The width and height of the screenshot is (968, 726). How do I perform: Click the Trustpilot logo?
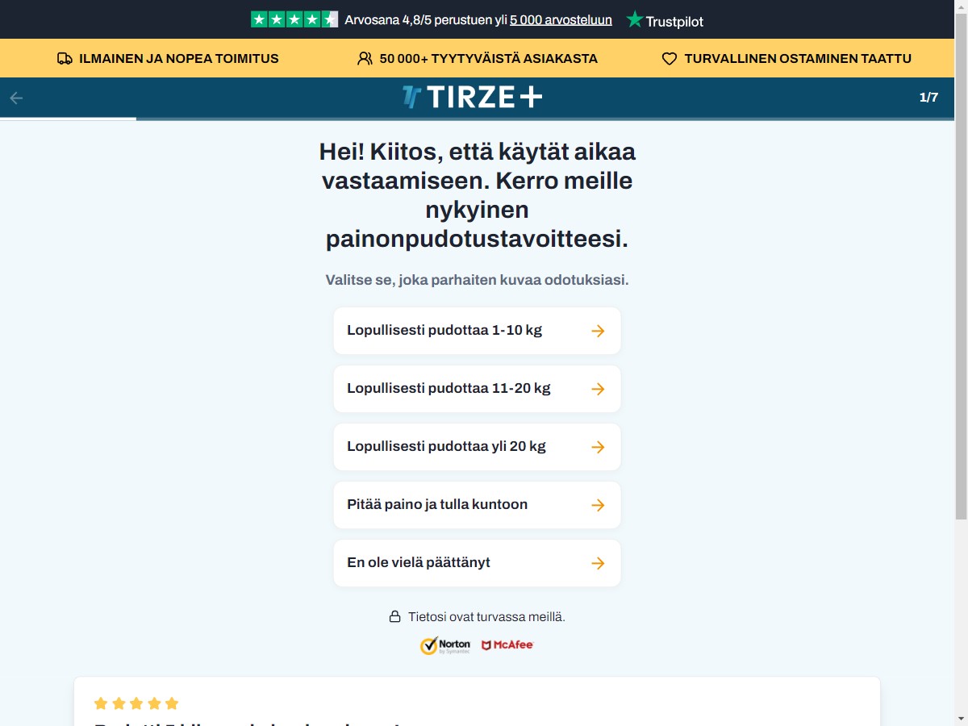click(665, 20)
